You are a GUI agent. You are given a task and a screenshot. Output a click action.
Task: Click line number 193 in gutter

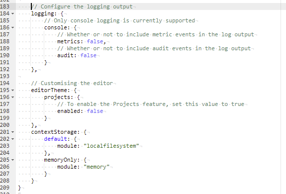coord(5,76)
